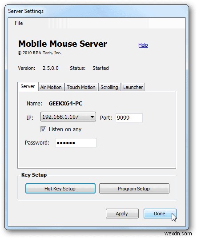The height and width of the screenshot is (238, 197).
Task: Expand the IP address dropdown
Action: (68, 117)
